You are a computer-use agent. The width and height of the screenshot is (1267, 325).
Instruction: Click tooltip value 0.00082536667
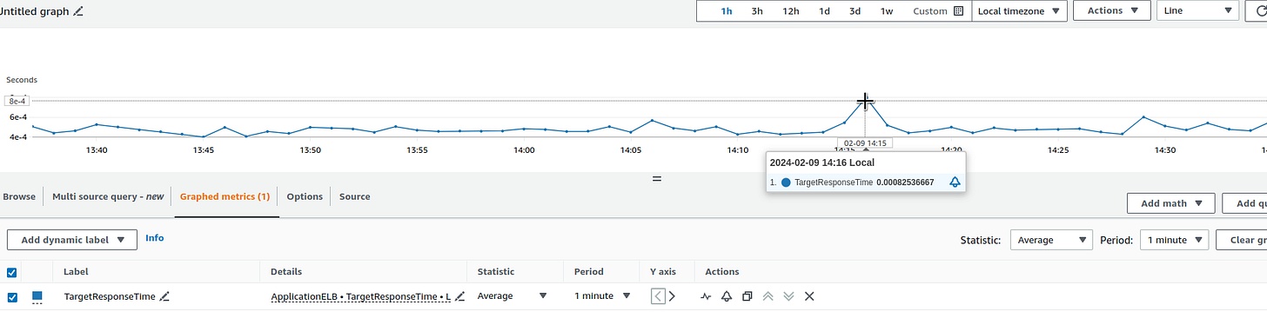(905, 182)
